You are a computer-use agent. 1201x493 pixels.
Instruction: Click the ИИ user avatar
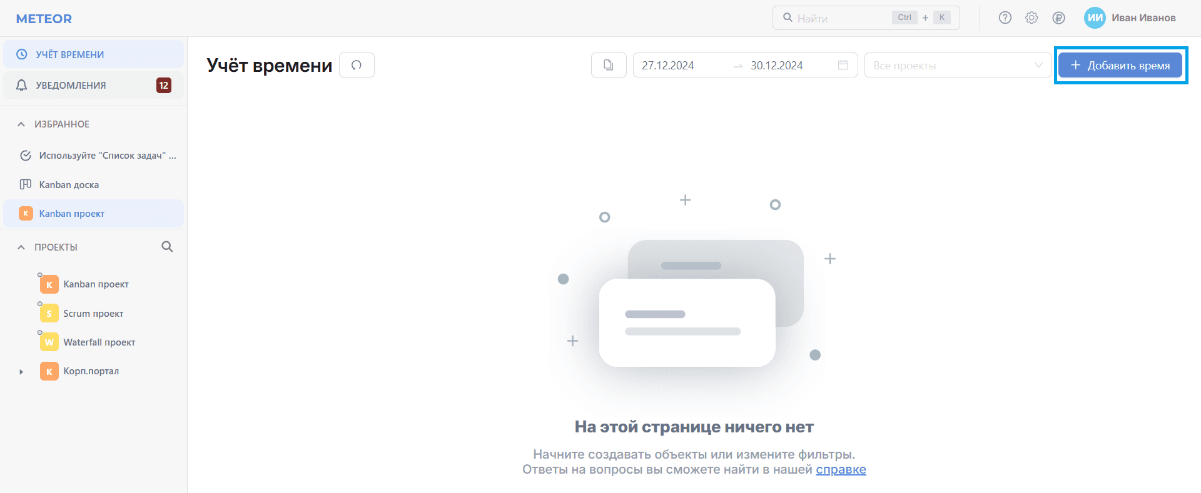1095,18
